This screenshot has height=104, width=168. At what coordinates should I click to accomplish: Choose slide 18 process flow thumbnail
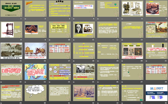[84, 51]
